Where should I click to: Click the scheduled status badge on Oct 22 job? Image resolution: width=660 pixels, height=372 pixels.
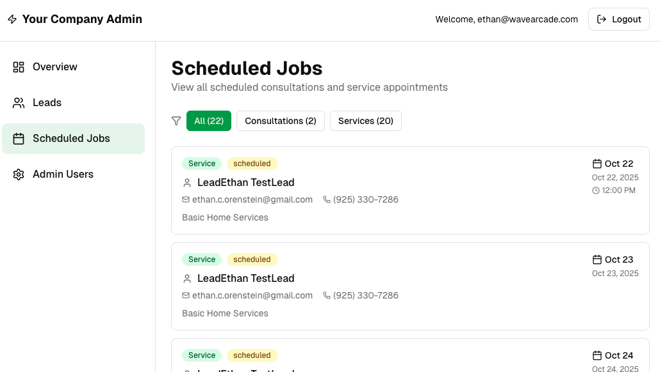click(252, 163)
